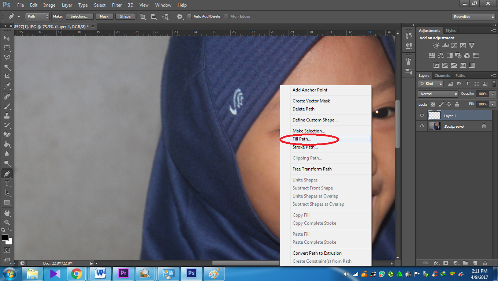Viewport: 498px width, 281px height.
Task: Enable the Auto Add/Delete checkbox
Action: pyautogui.click(x=189, y=16)
